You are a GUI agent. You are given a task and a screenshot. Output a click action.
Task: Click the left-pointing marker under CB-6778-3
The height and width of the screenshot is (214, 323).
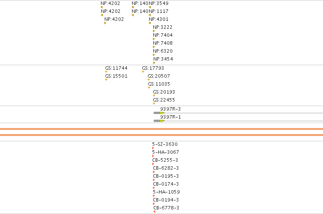[154, 212]
